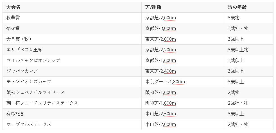276x133 pixels.
Task: Click the 馬の年齢 column header
Action: pyautogui.click(x=237, y=7)
